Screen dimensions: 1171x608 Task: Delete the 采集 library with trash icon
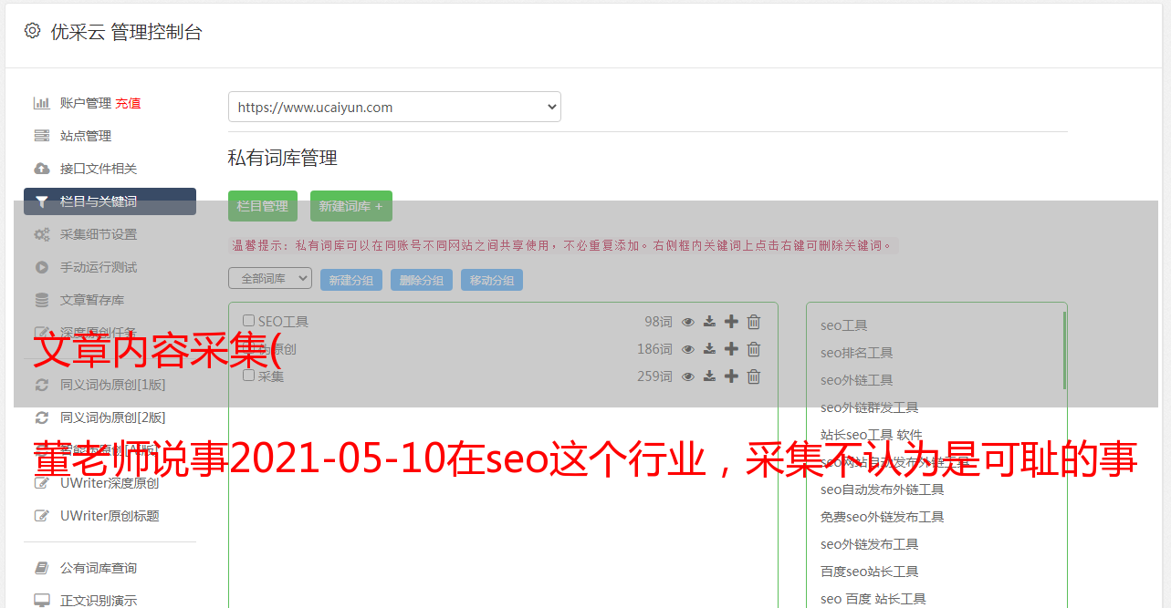754,376
